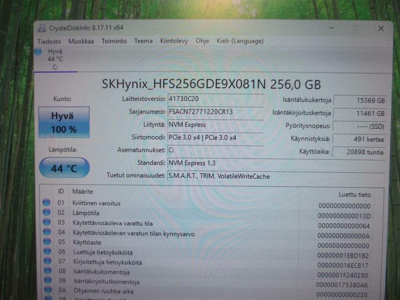The width and height of the screenshot is (400, 300).
Task: Select the C: drive tab showing Hyvä 44 °C
Action: (55, 59)
